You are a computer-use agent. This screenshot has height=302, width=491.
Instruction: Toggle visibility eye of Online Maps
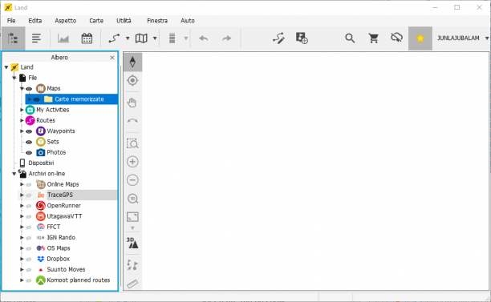click(29, 184)
